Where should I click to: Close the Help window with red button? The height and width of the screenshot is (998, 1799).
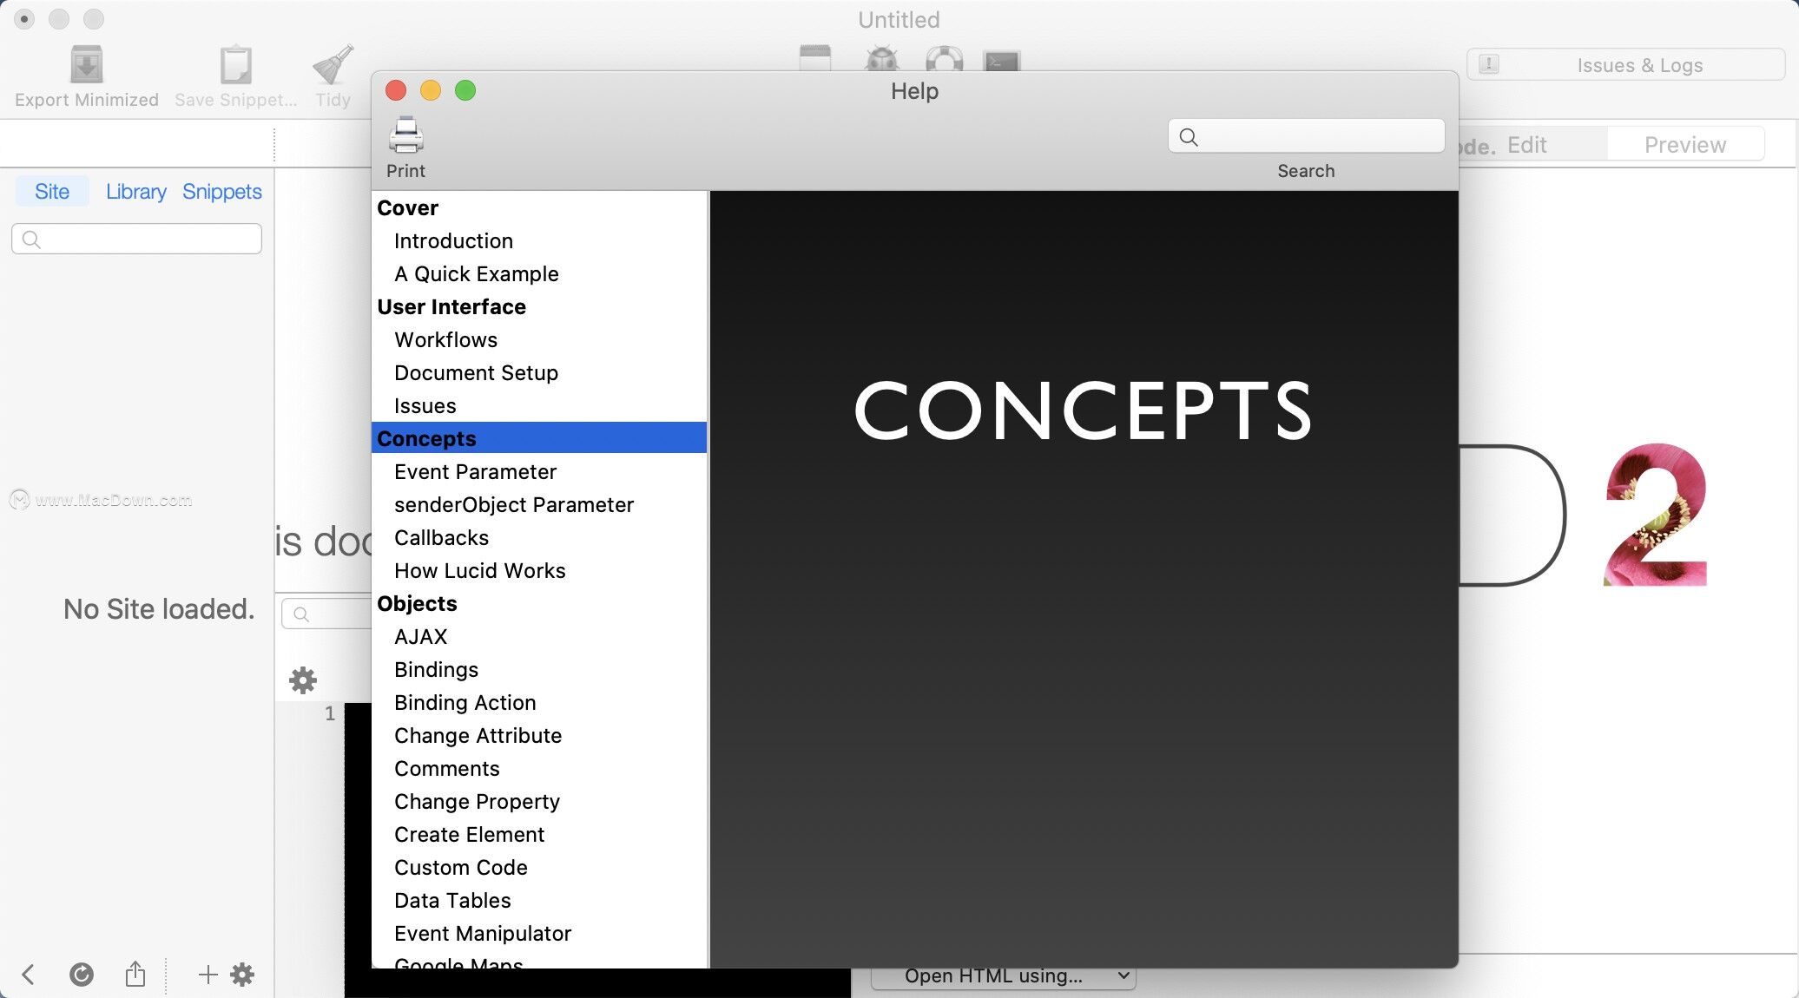click(396, 90)
